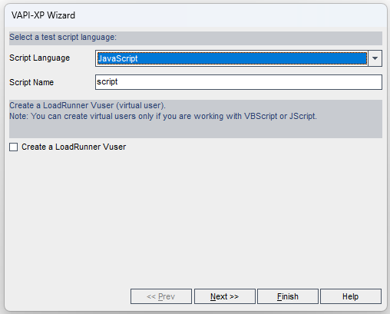
Task: Click blank title bar area right of VAPI-XP Wizard
Action: click(230, 15)
